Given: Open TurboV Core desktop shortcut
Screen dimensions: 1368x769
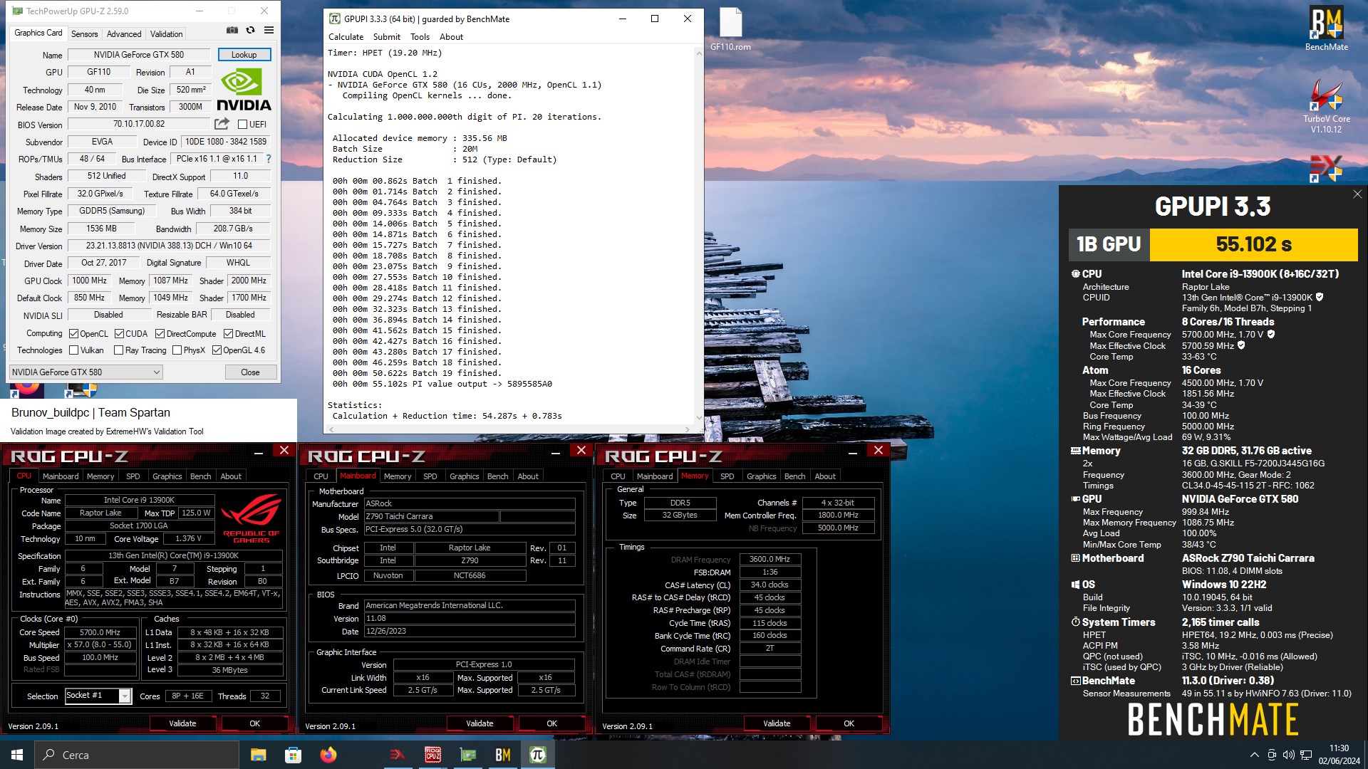Looking at the screenshot, I should click(1326, 105).
